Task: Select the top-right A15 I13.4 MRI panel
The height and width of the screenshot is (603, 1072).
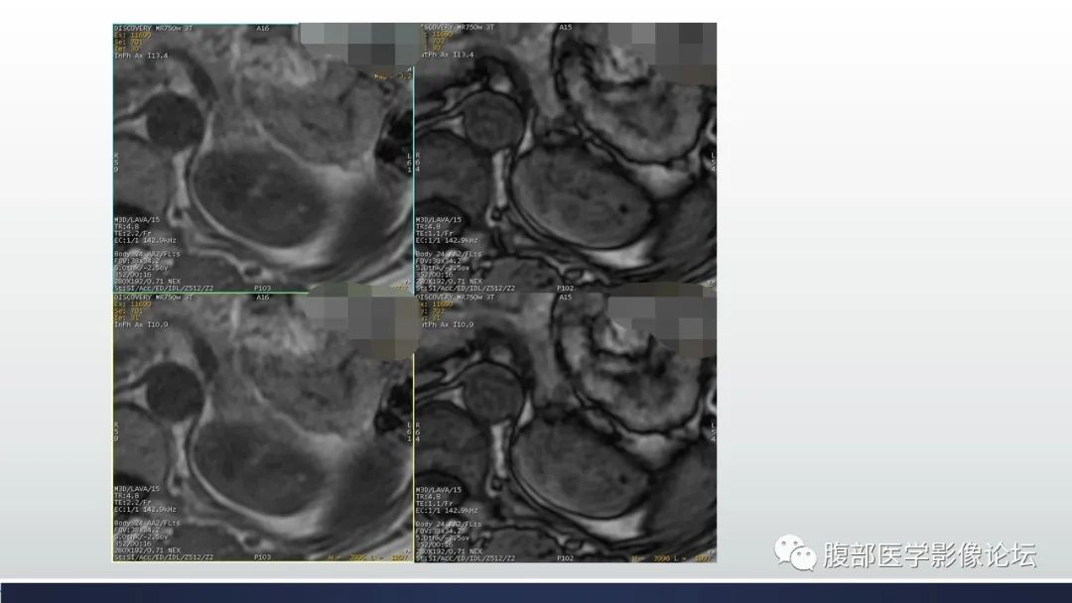Action: pyautogui.click(x=566, y=159)
